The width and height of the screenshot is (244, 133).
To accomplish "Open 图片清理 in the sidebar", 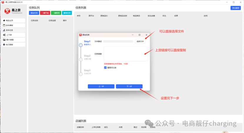I will [x=14, y=40].
